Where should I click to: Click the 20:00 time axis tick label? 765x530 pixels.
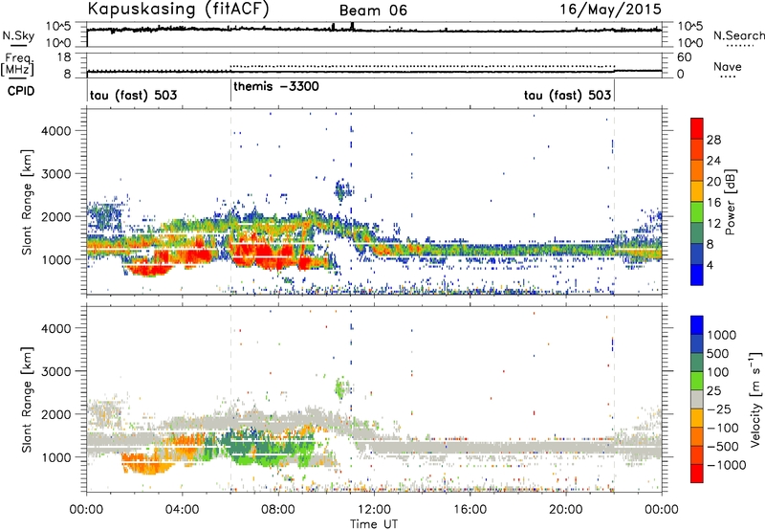tap(565, 510)
